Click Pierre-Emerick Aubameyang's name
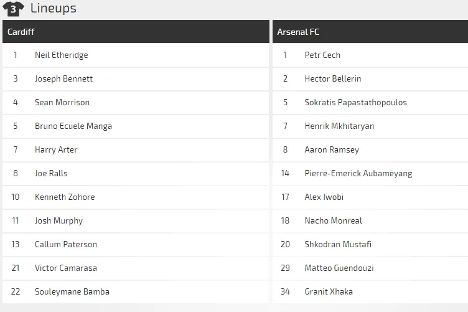The height and width of the screenshot is (312, 468). [358, 173]
